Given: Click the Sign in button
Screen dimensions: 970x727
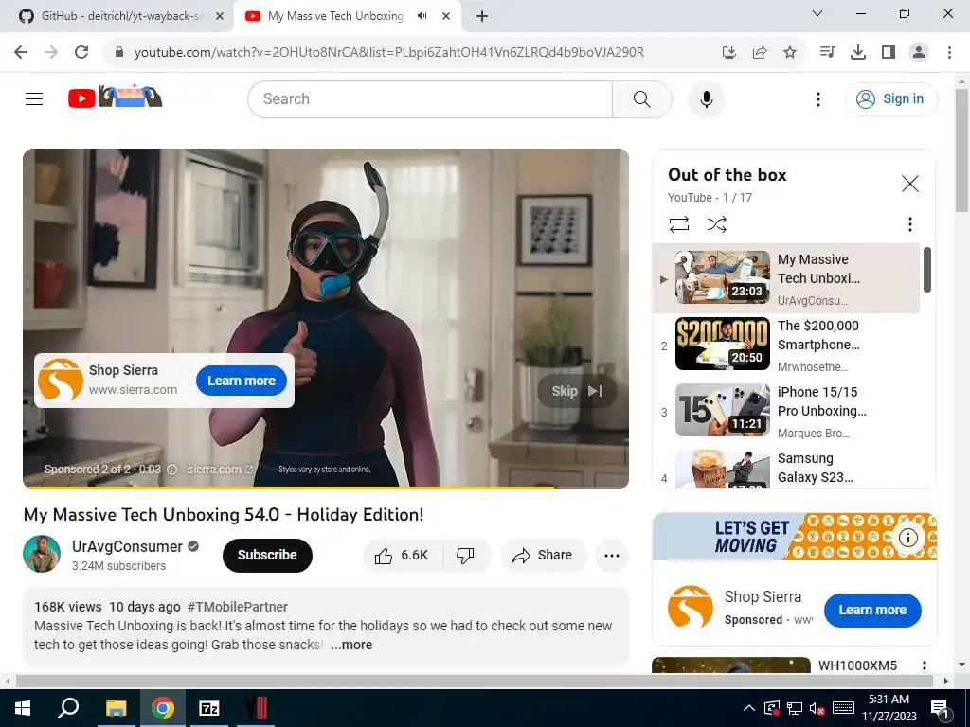Looking at the screenshot, I should pos(891,98).
